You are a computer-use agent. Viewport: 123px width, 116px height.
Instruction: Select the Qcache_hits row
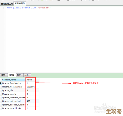[20, 90]
